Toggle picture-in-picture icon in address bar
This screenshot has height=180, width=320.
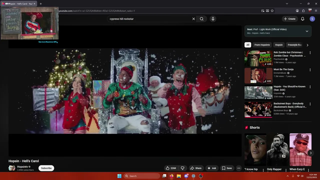pyautogui.click(x=263, y=11)
